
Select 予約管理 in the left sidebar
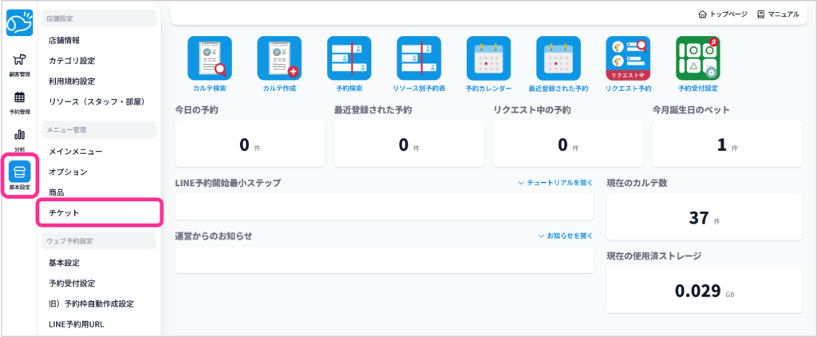pos(19,102)
